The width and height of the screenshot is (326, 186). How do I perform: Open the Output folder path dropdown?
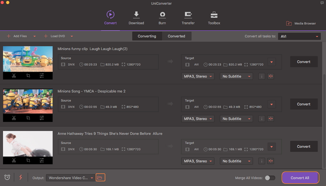[x=71, y=178]
